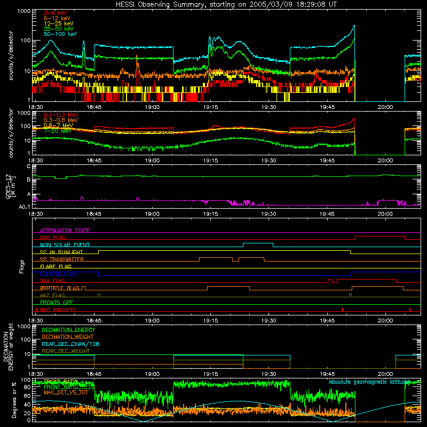The image size is (427, 427).
Task: Select the 50-100 keV legend label
Action: tap(60, 34)
